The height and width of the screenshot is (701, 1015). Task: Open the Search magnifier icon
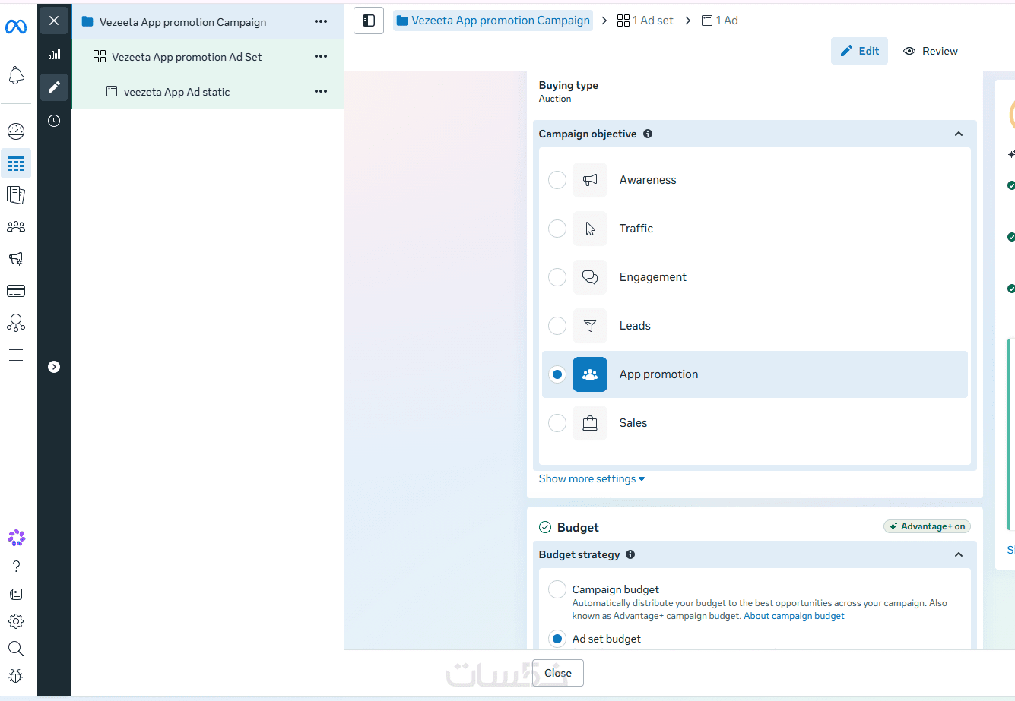(16, 649)
